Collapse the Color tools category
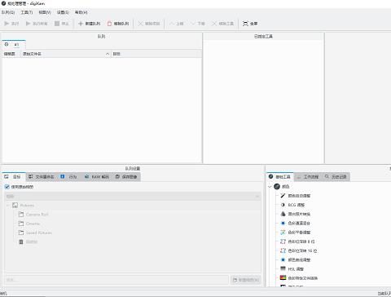Viewport: 391px width, 297px height. (x=270, y=187)
